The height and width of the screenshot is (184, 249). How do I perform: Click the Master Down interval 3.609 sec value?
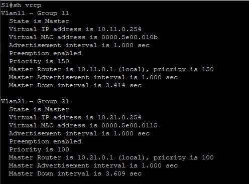coord(123,173)
